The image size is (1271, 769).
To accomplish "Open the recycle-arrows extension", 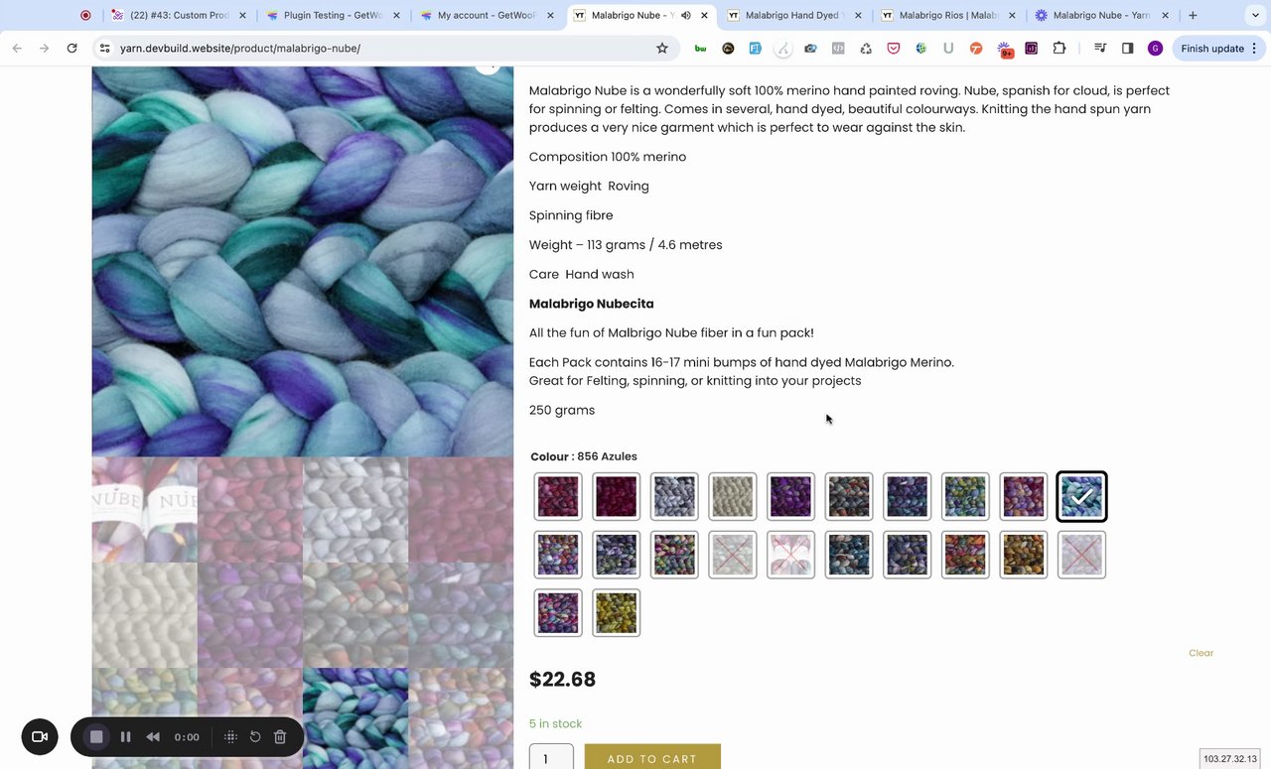I will (866, 48).
